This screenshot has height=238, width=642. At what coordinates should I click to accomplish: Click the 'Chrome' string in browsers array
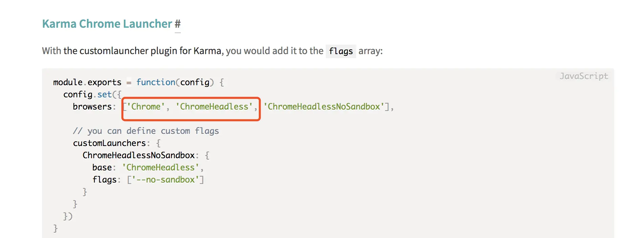coord(146,107)
